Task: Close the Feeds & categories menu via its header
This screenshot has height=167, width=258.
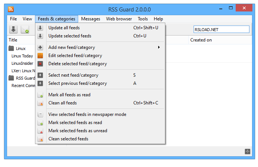Action: coord(57,19)
